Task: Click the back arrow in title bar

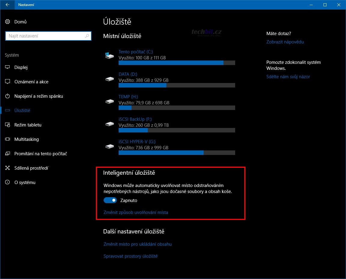Action: tap(7, 4)
